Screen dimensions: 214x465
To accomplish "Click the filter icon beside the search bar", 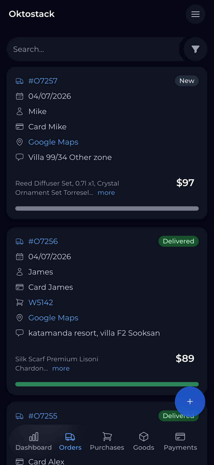I will [195, 49].
